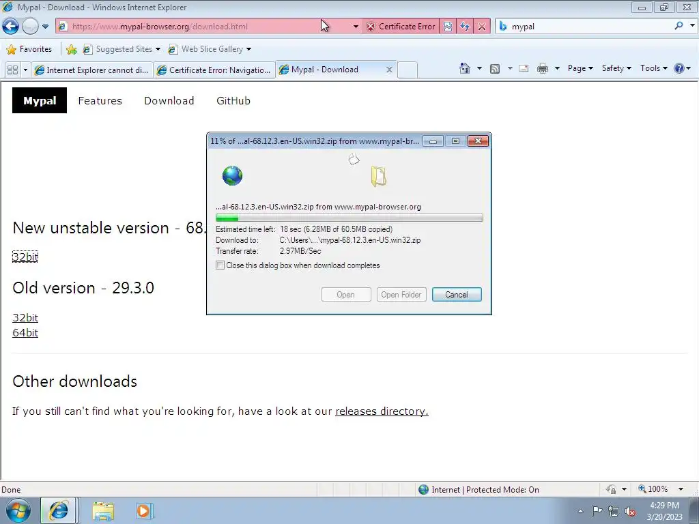Screen dimensions: 699x524
Task: Launch Windows Media Player from taskbar
Action: click(x=144, y=510)
